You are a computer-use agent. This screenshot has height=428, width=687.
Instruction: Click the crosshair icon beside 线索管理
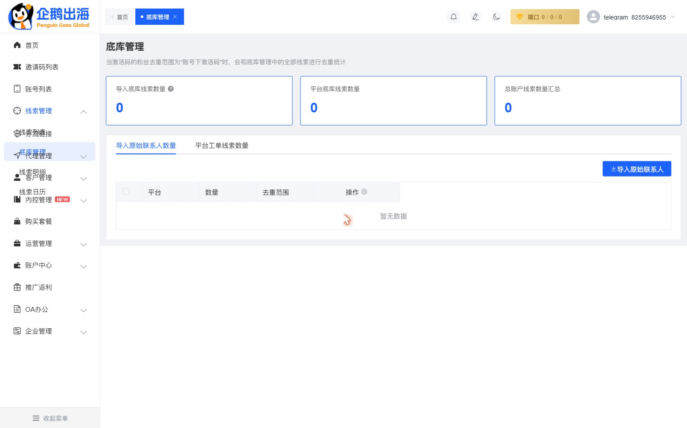[x=17, y=111]
